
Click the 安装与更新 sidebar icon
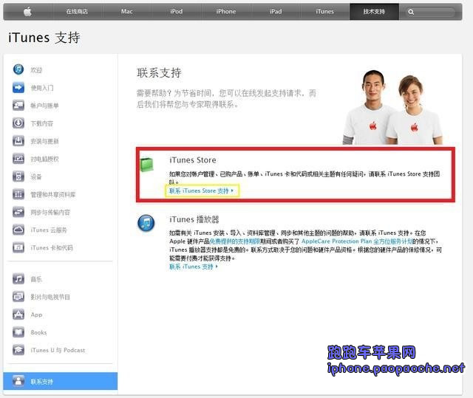[x=18, y=141]
